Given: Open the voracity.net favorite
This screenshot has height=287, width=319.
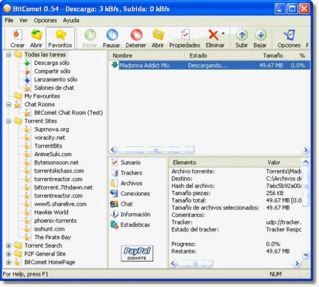Looking at the screenshot, I should 50,138.
